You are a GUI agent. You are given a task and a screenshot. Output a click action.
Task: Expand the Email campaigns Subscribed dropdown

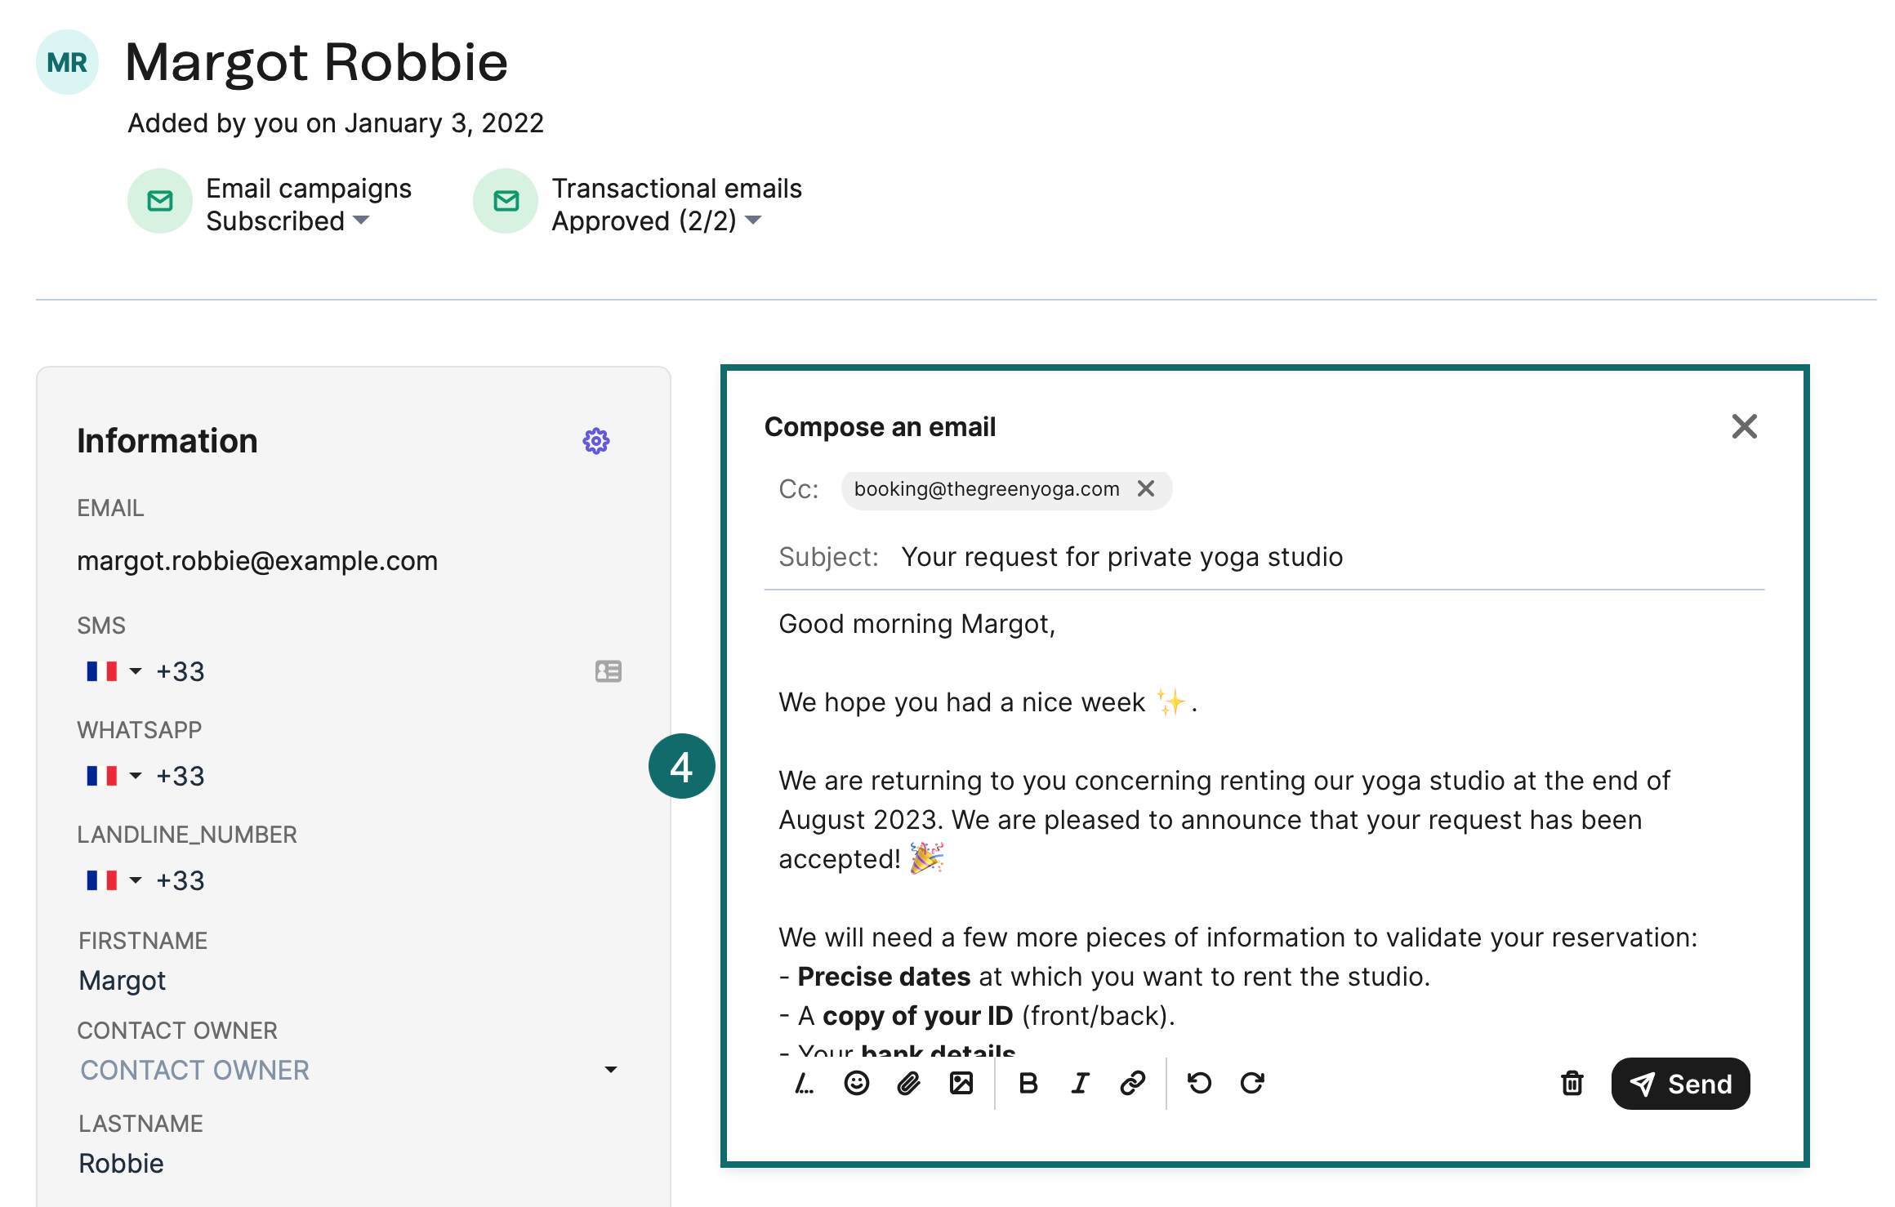[x=362, y=220]
